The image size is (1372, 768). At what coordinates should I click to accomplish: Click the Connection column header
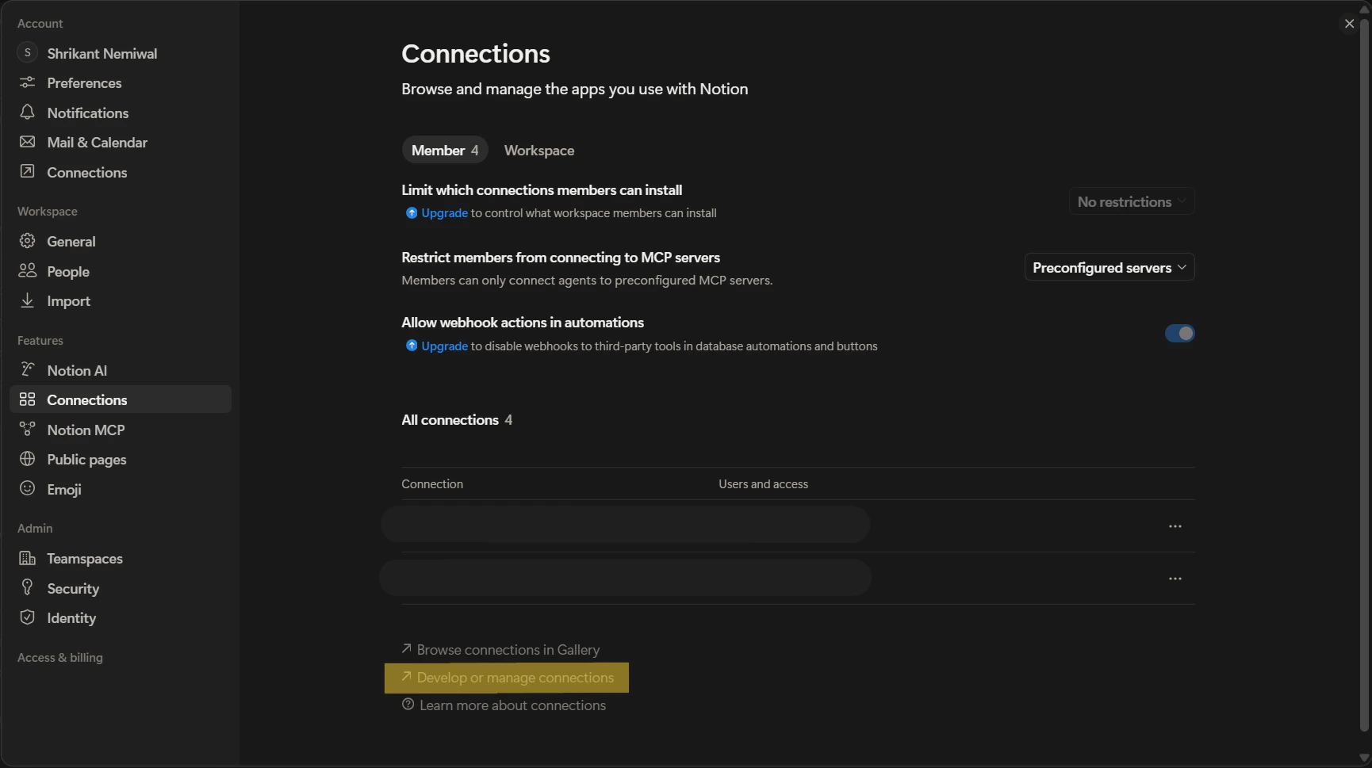[x=432, y=483]
